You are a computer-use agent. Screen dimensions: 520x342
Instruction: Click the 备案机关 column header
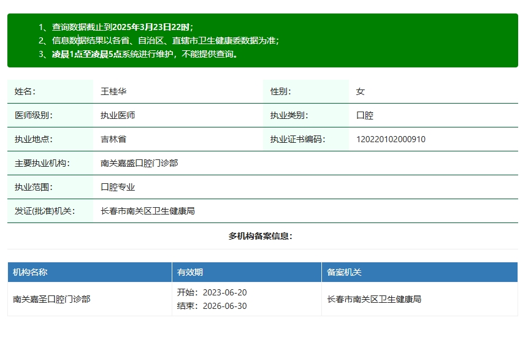344,272
